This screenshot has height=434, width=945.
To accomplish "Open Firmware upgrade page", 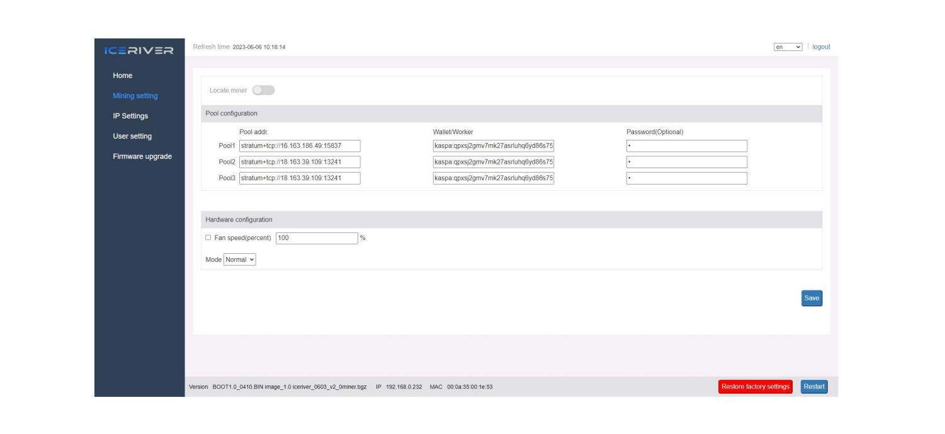I will point(142,156).
